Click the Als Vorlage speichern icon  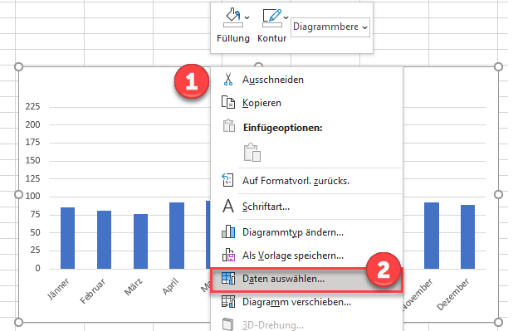tap(228, 255)
